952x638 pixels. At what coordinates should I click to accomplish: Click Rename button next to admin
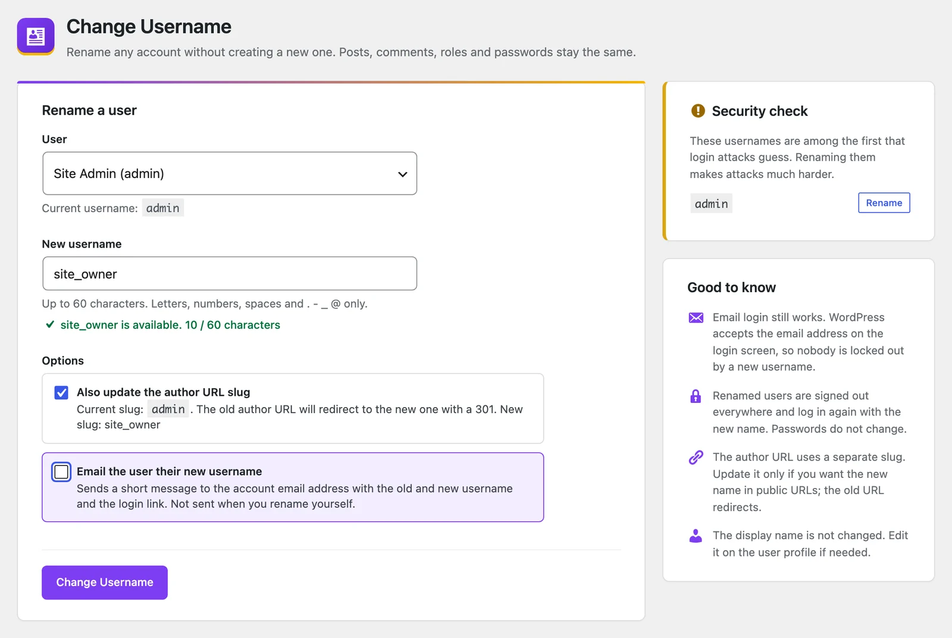click(884, 202)
